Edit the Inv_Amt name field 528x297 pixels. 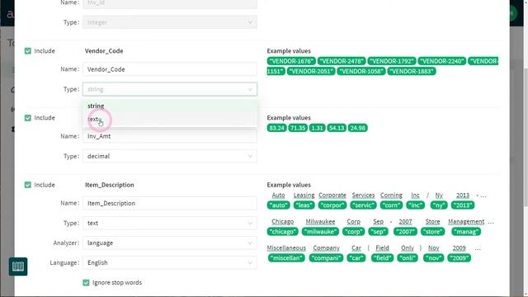click(170, 136)
